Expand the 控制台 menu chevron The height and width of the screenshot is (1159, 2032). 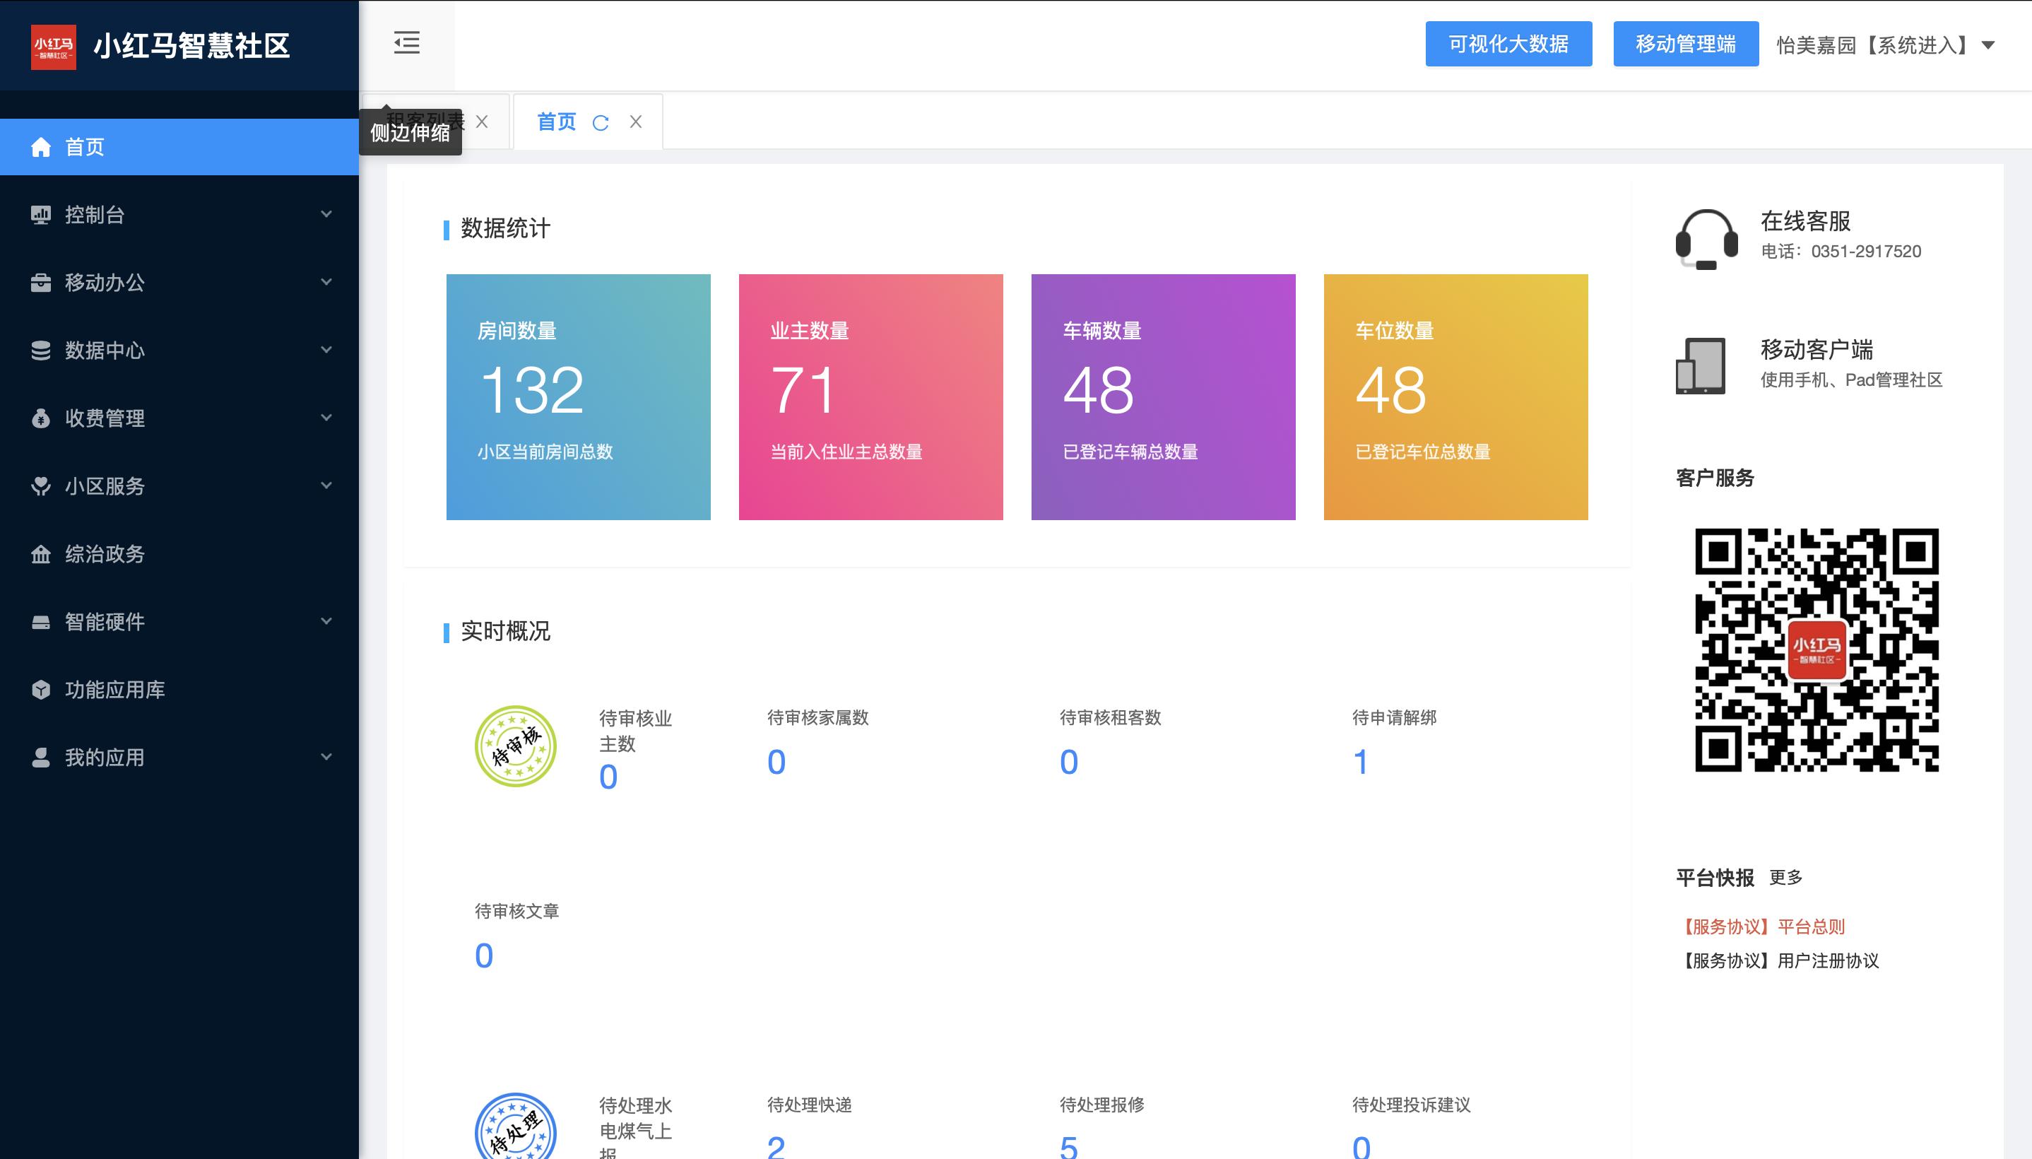point(326,214)
